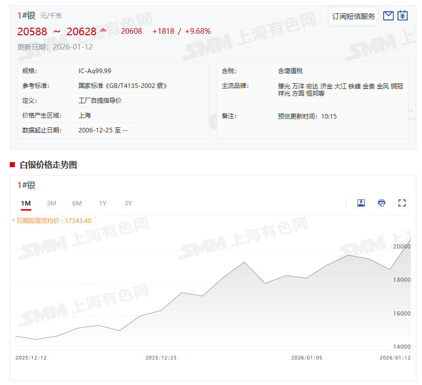Image resolution: width=422 pixels, height=385 pixels.
Task: Click the red up-arrow price trend icon
Action: pos(103,31)
